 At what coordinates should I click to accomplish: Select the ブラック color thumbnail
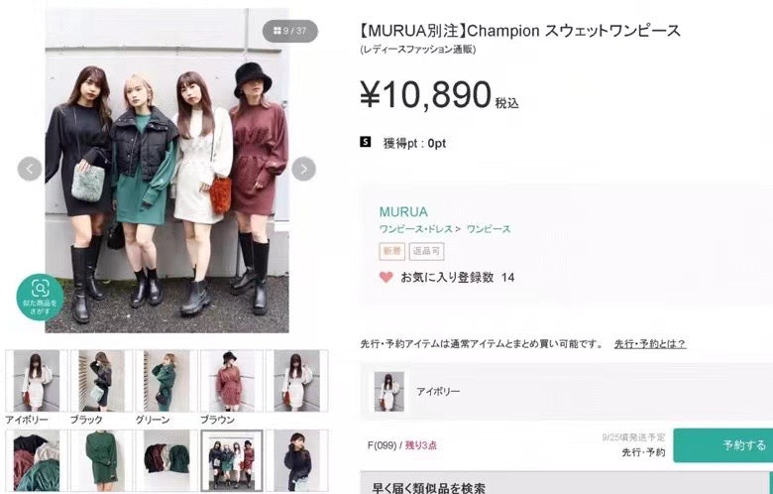pyautogui.click(x=101, y=381)
